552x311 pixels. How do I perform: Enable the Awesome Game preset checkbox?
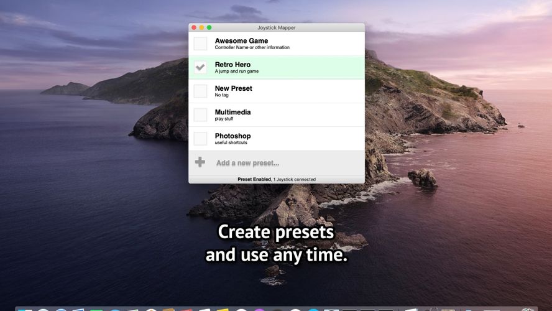pyautogui.click(x=200, y=44)
